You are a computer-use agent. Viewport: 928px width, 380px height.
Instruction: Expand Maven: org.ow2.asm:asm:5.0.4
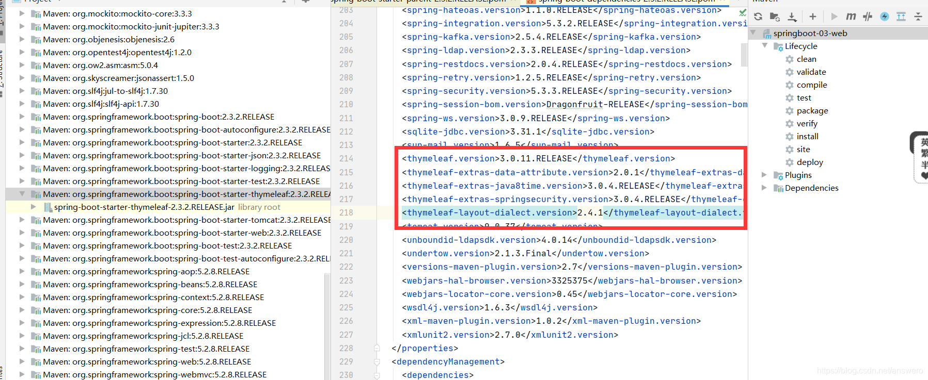tap(22, 65)
